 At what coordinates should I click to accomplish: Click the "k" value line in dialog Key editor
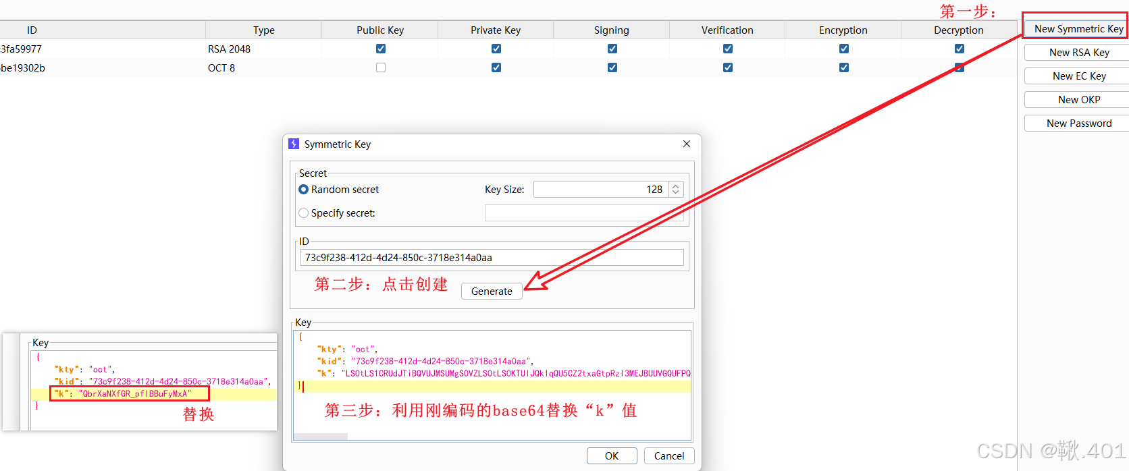(x=504, y=374)
